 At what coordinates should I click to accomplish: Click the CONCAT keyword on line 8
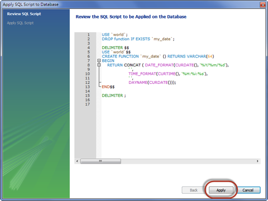[132, 65]
